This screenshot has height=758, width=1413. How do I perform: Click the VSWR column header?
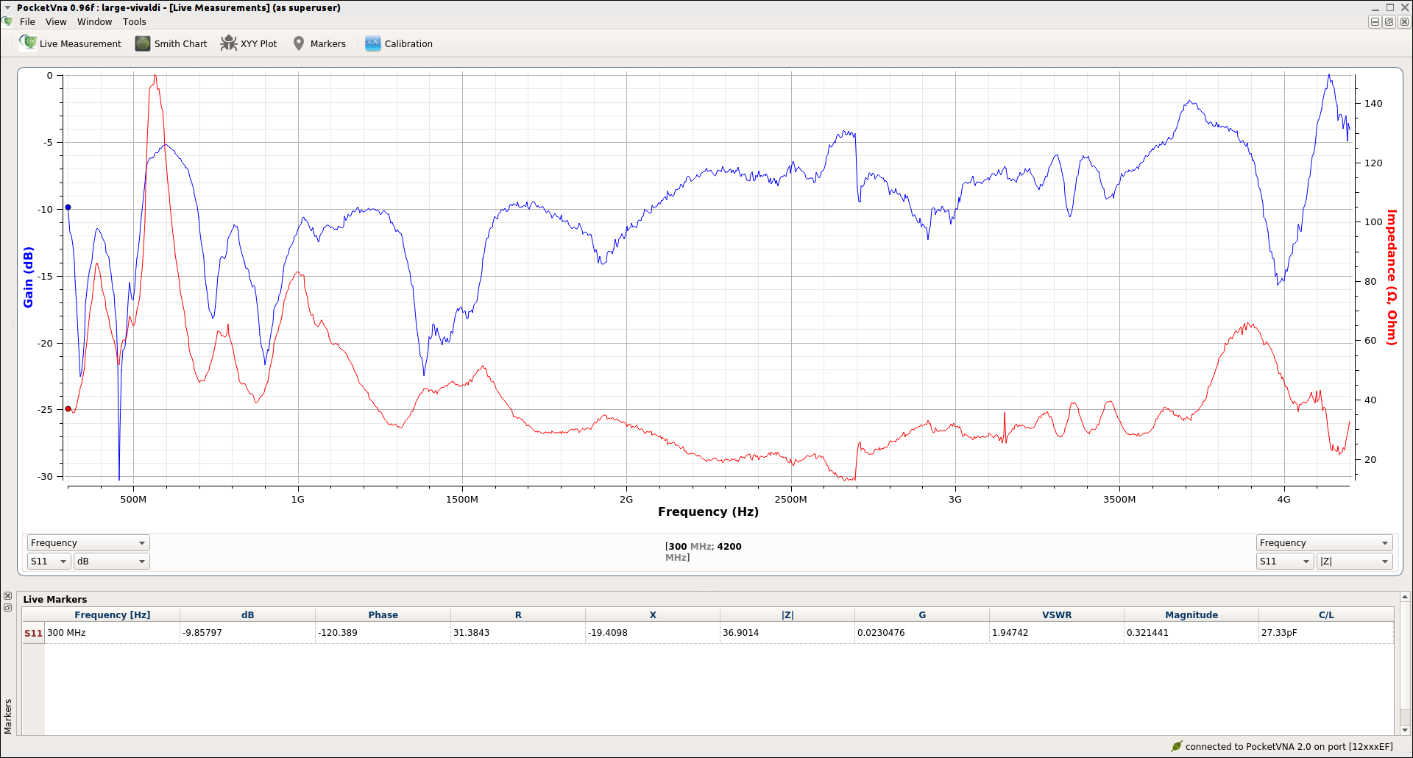1057,614
